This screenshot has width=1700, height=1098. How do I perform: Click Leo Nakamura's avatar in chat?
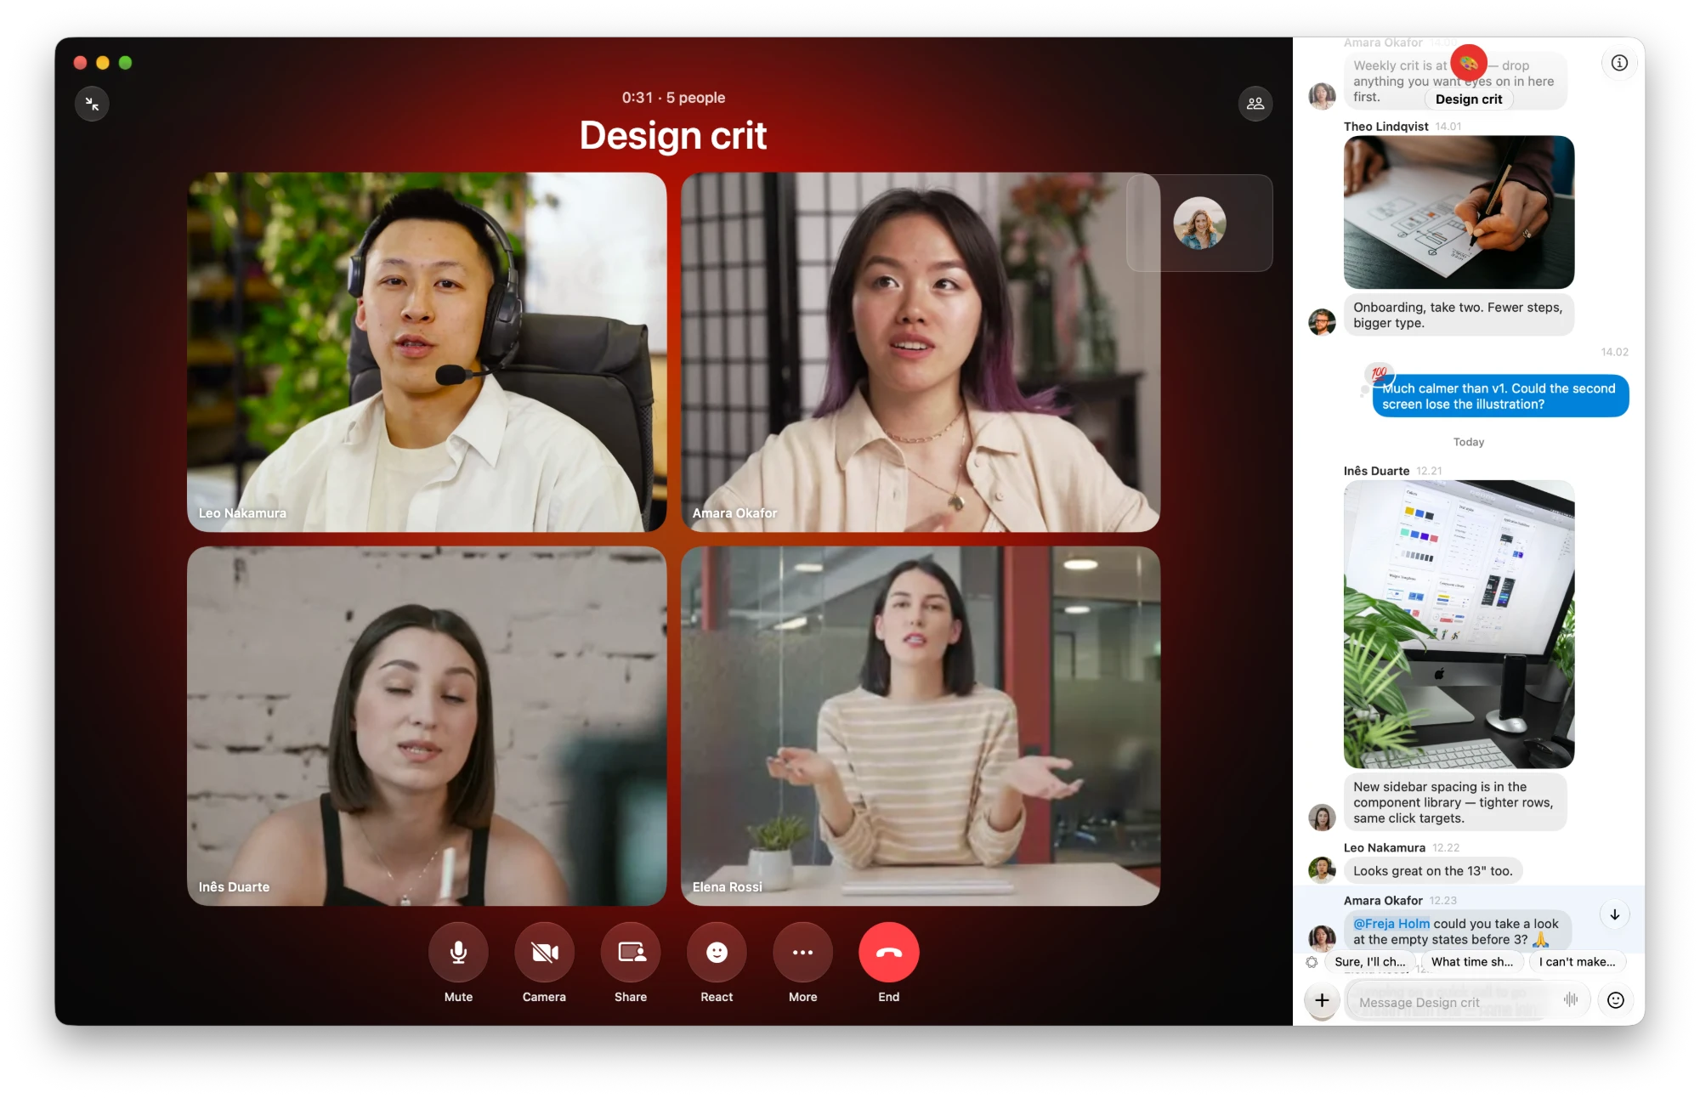point(1322,870)
